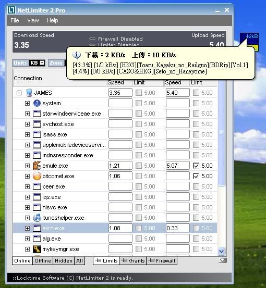Click the bottom-right collapse arrow icon
The image size is (266, 288).
[x=222, y=260]
